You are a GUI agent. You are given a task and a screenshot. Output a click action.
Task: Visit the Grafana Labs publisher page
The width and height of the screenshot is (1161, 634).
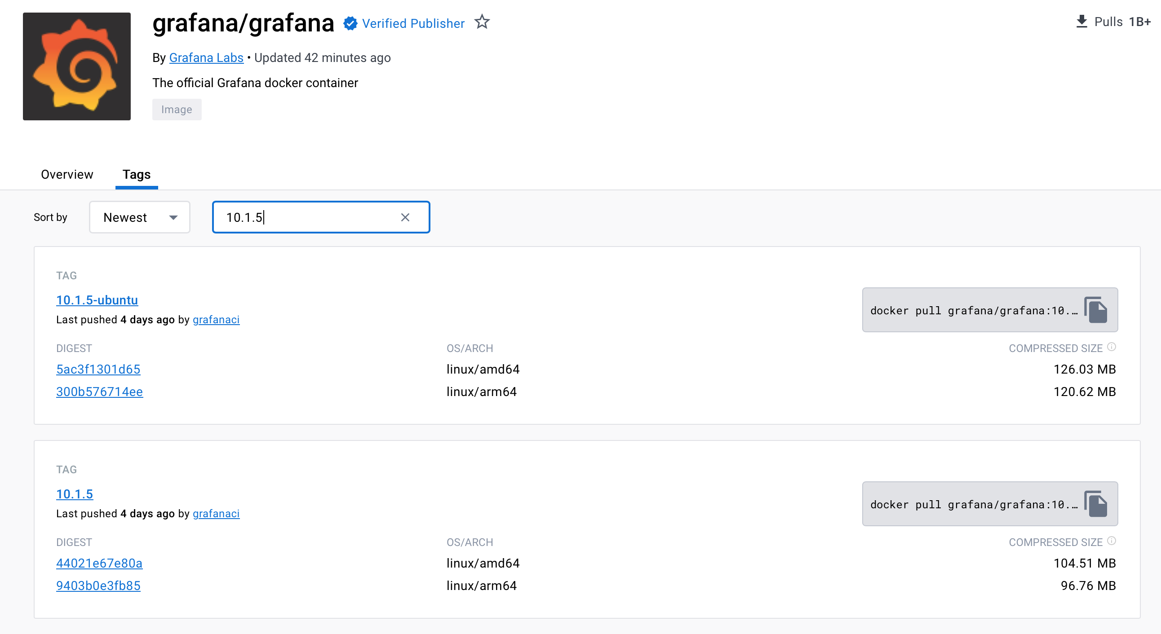(206, 57)
